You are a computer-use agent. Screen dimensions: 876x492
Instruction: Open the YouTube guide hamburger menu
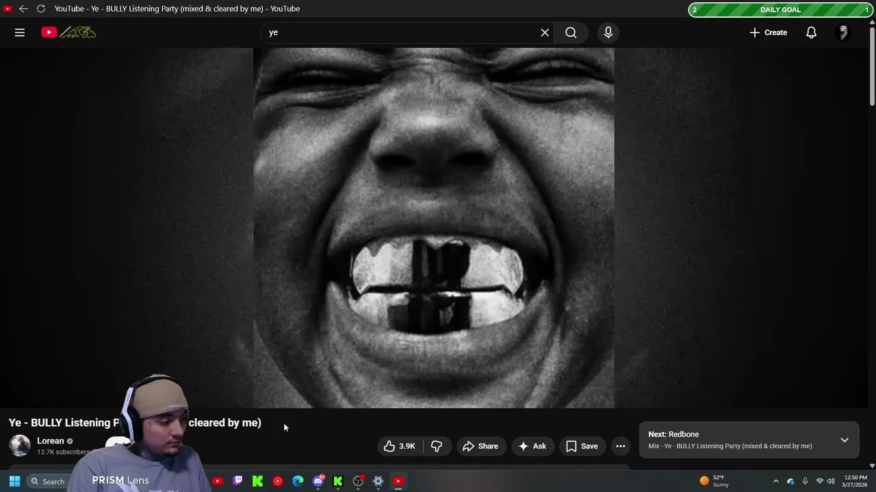(x=20, y=32)
